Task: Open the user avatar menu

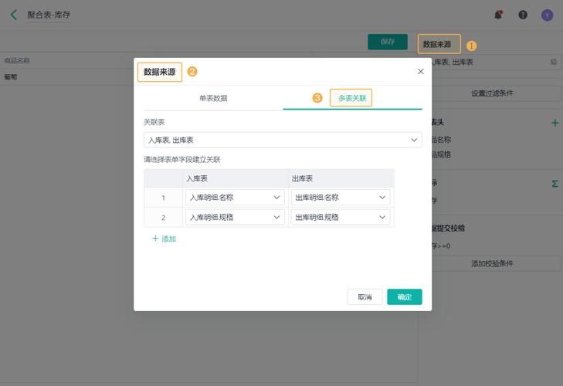Action: tap(547, 15)
